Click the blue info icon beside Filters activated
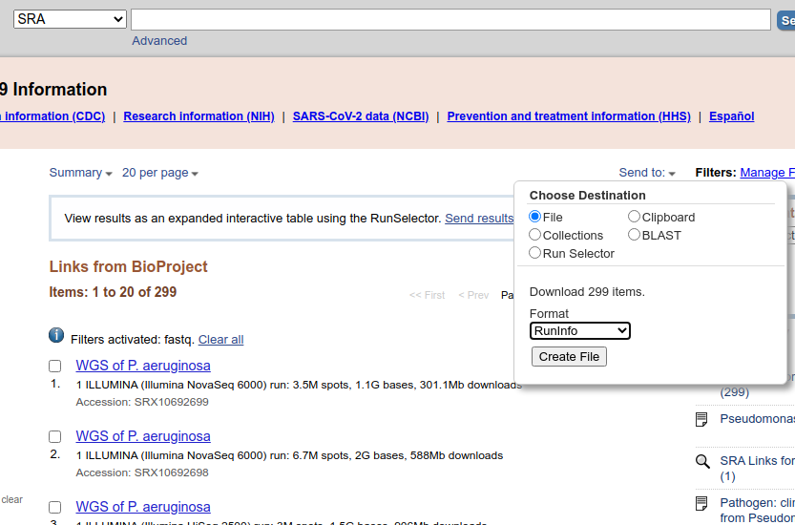Image resolution: width=795 pixels, height=525 pixels. [56, 335]
